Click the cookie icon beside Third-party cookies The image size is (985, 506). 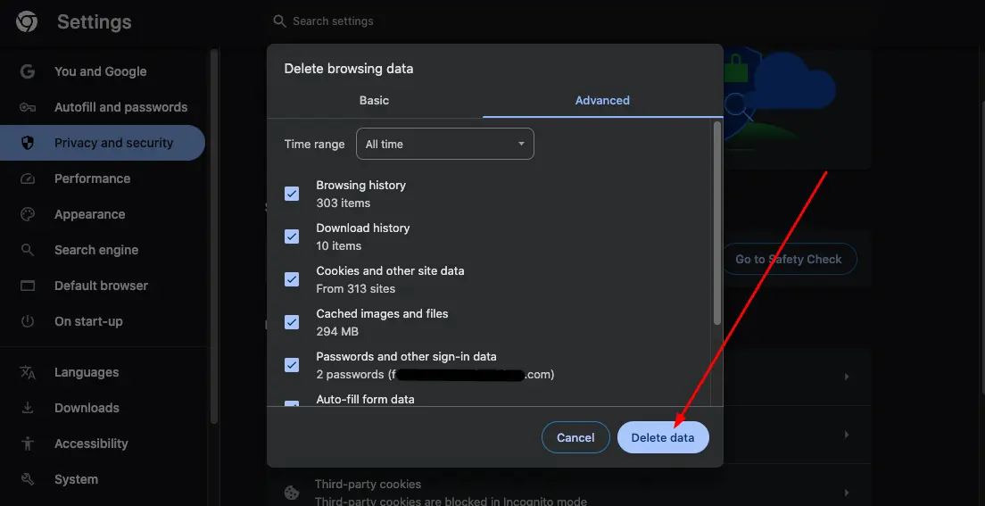292,493
